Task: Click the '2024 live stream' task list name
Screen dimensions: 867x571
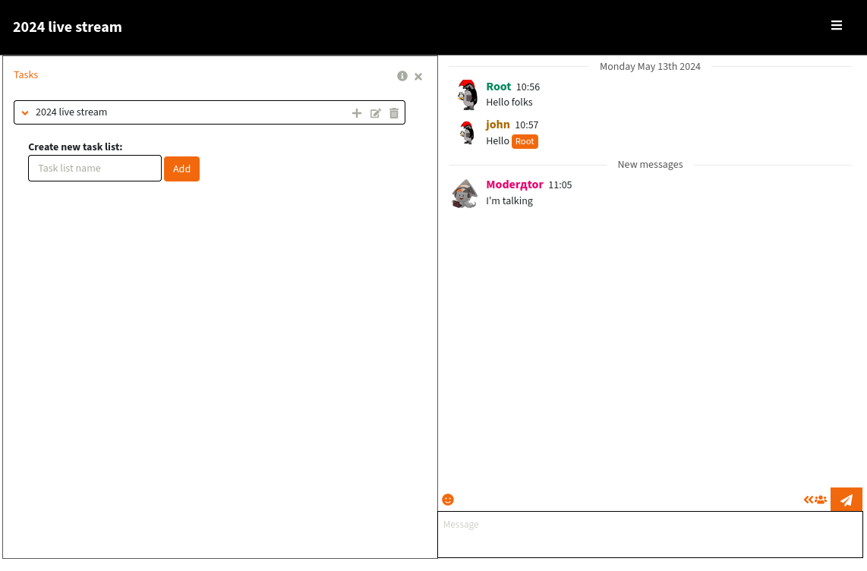Action: (71, 112)
